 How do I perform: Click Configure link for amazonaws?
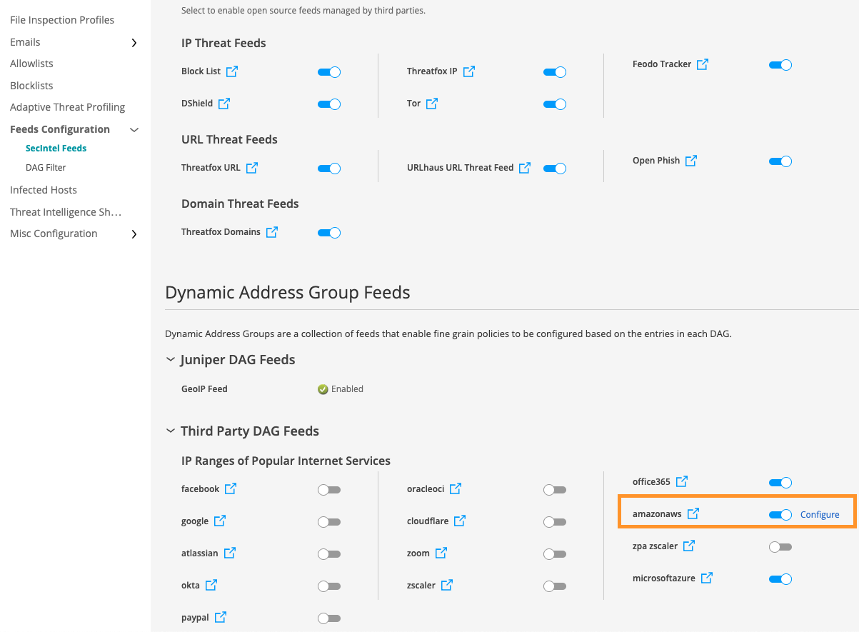click(x=820, y=515)
